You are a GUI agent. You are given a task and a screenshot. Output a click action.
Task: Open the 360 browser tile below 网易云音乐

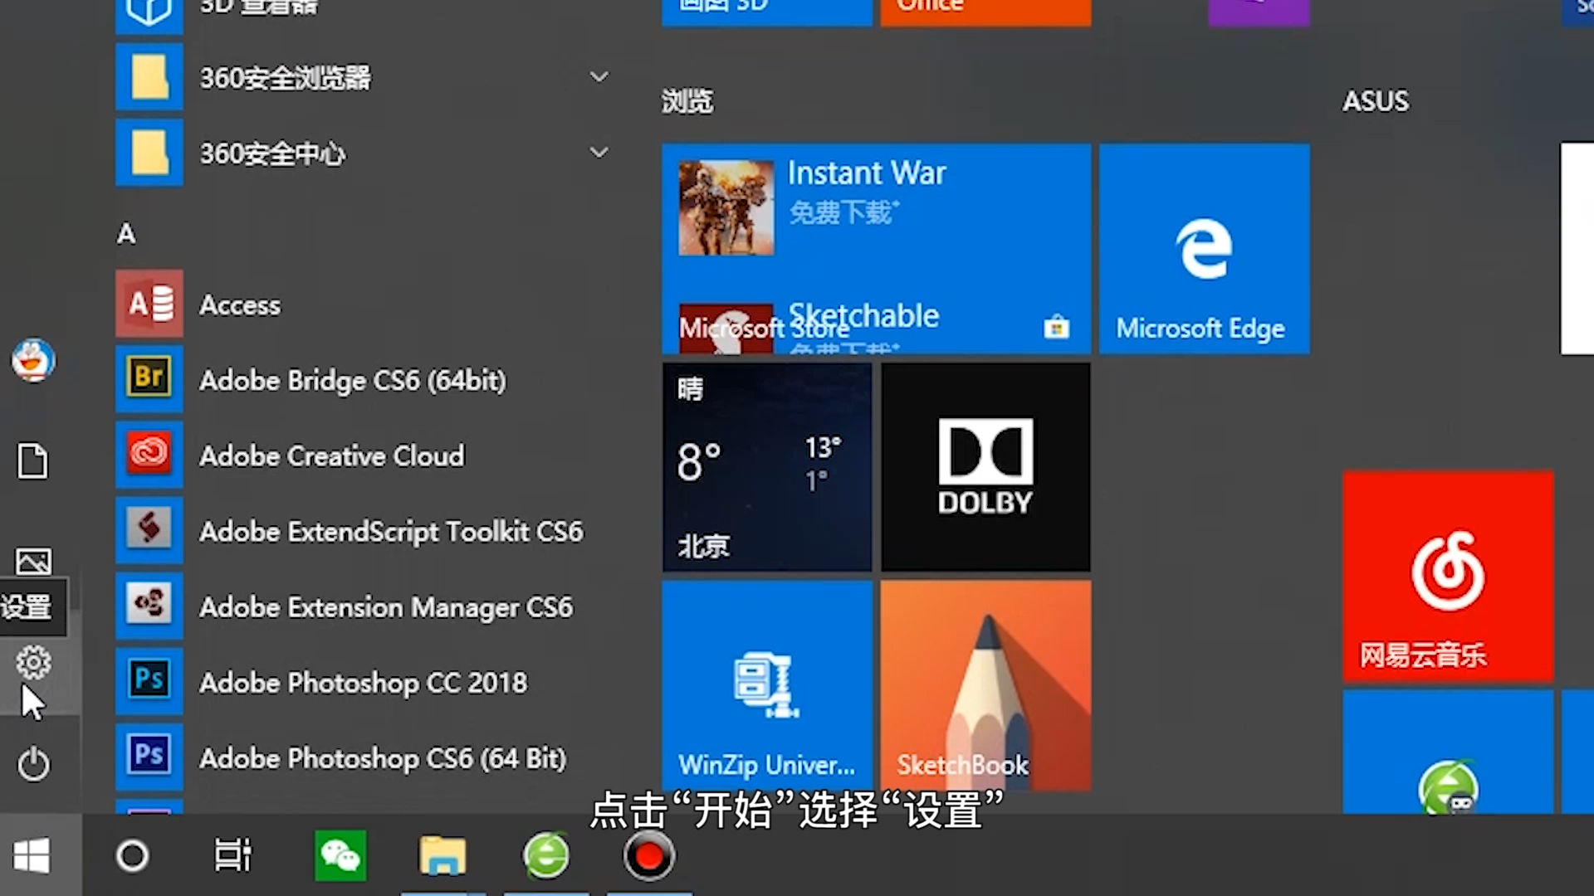pos(1448,752)
